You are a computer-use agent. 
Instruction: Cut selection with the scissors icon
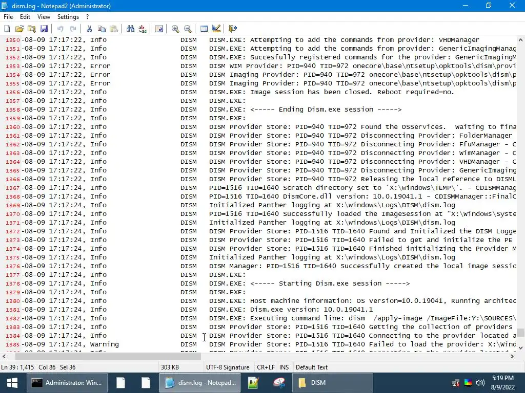click(89, 29)
